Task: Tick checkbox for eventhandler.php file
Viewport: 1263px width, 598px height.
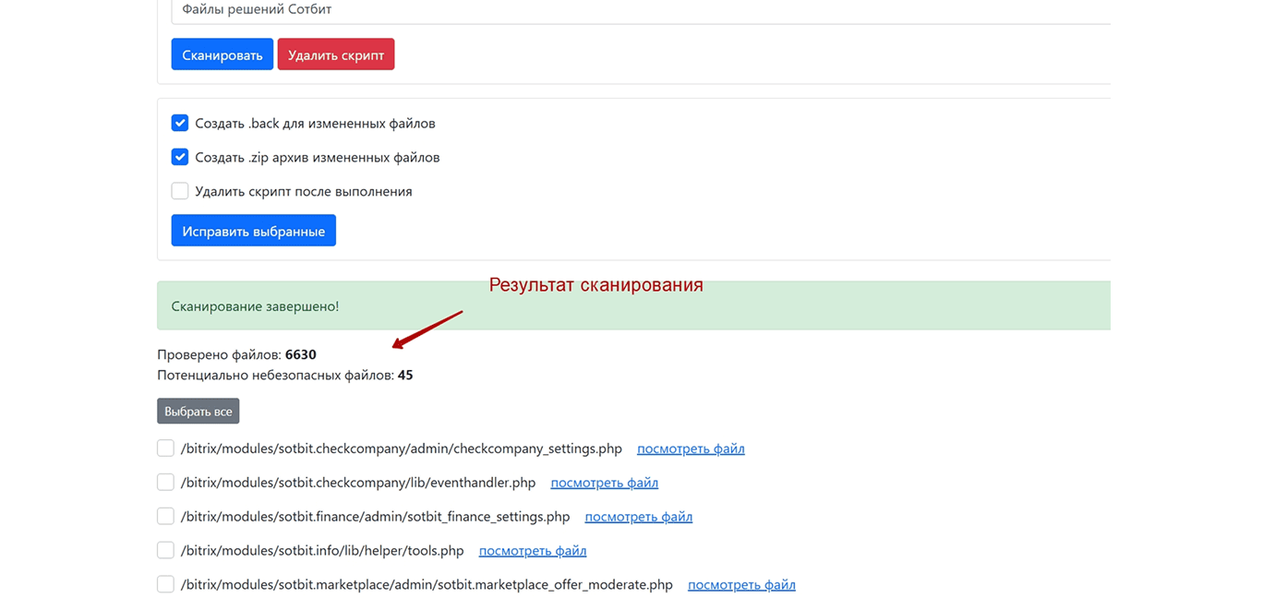Action: [x=165, y=482]
